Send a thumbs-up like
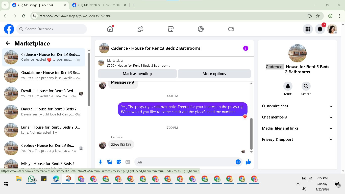345x194 pixels. [x=248, y=162]
